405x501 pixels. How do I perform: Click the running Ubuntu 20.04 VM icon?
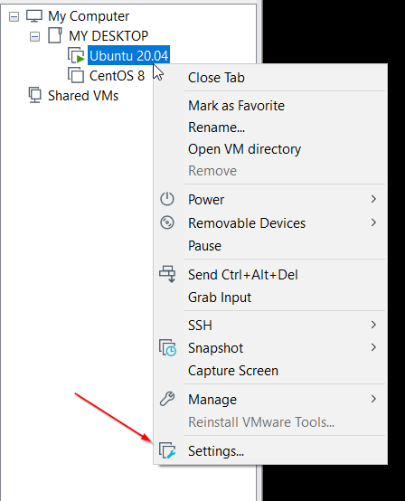coord(76,55)
